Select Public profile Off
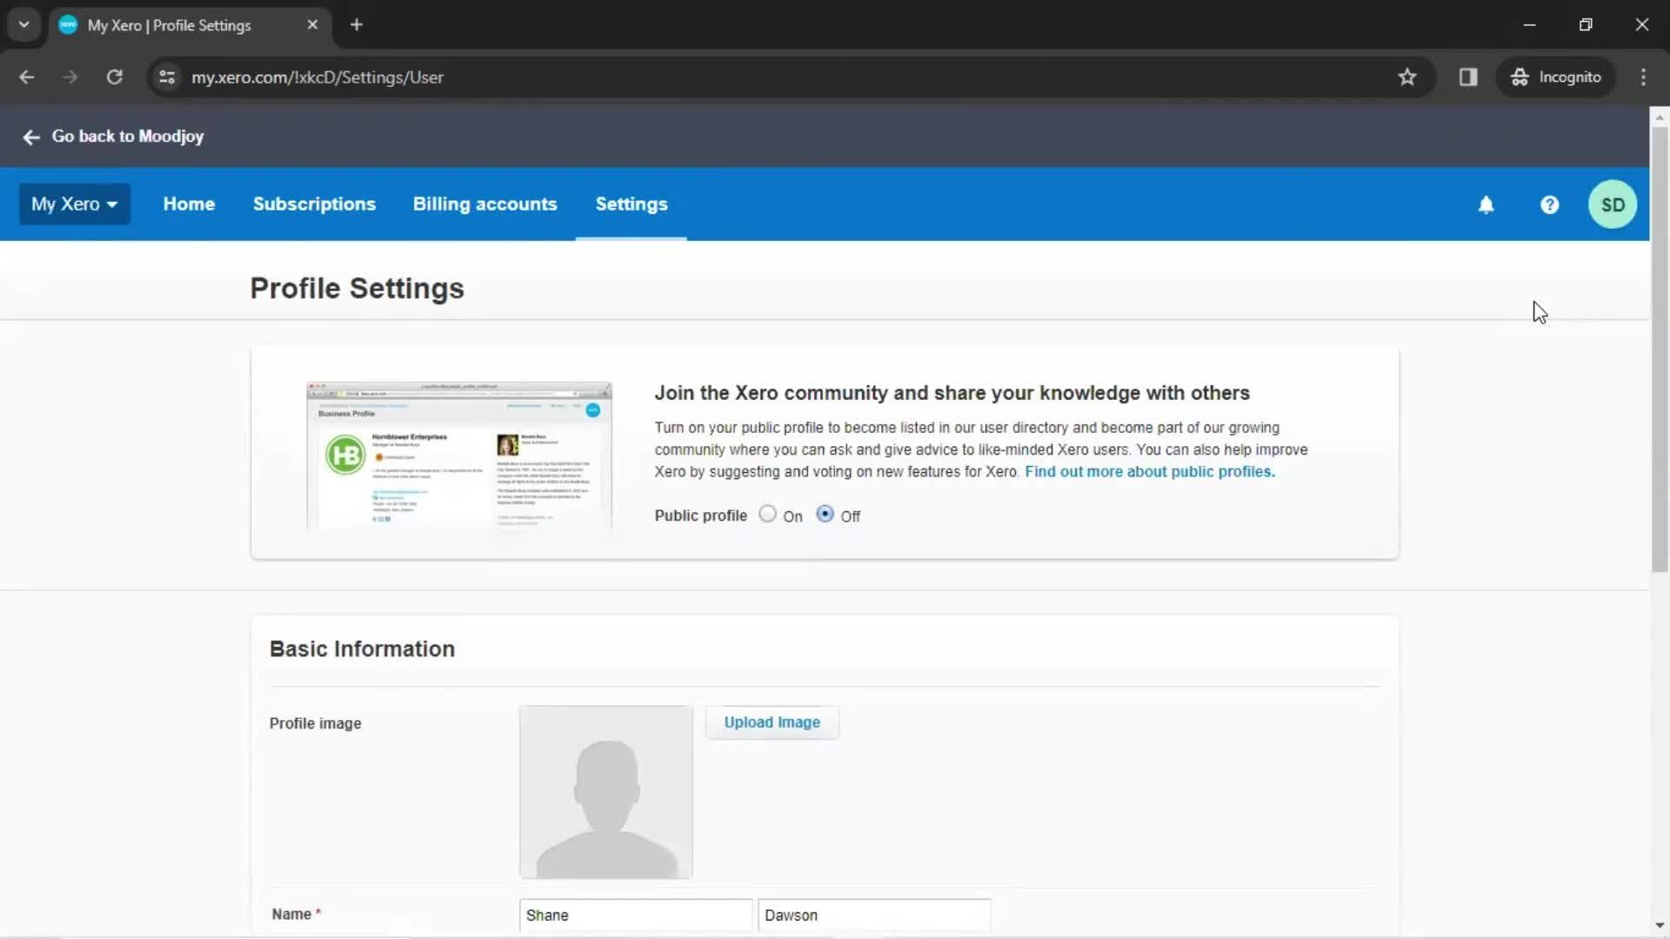 coord(825,514)
